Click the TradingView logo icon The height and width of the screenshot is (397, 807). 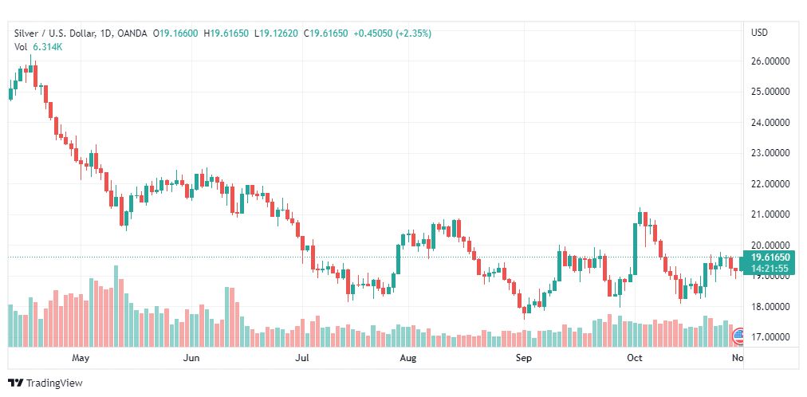(15, 383)
